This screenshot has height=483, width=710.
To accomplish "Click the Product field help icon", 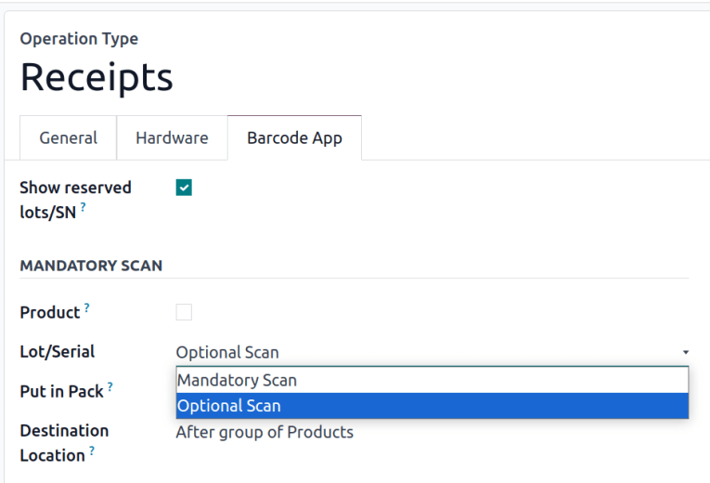I will coord(87,307).
